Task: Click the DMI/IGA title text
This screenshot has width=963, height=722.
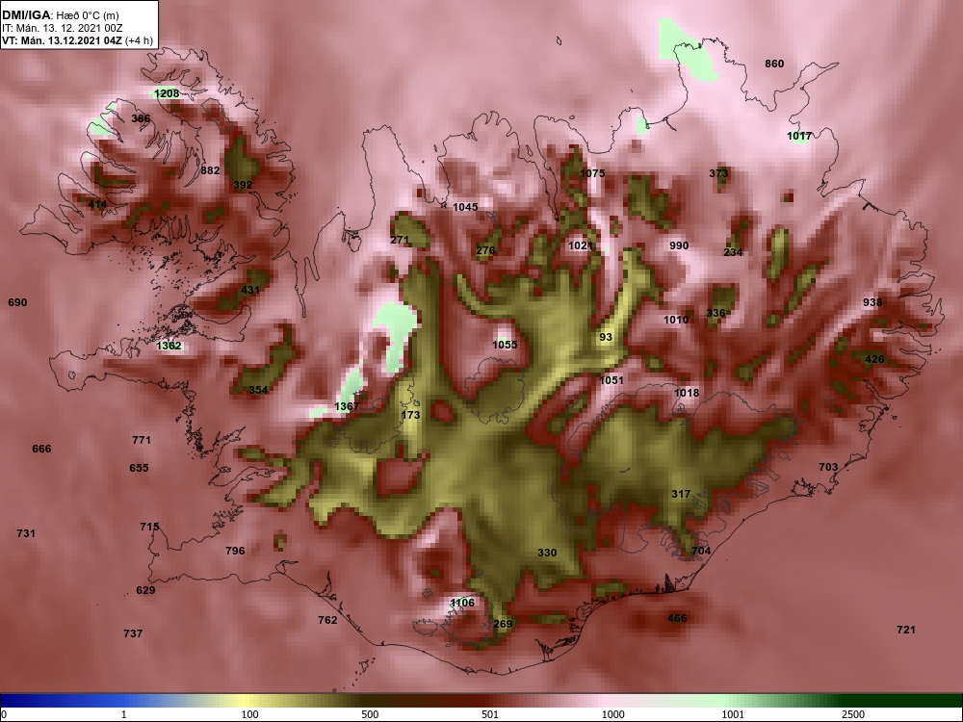Action: pyautogui.click(x=28, y=15)
